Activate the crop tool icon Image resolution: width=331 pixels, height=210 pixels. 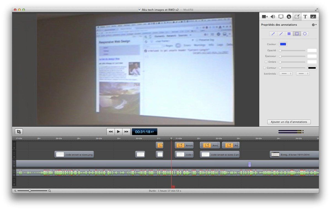(19, 132)
